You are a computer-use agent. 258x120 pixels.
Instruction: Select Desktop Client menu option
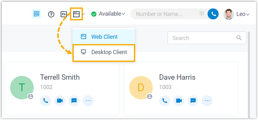[x=104, y=52]
